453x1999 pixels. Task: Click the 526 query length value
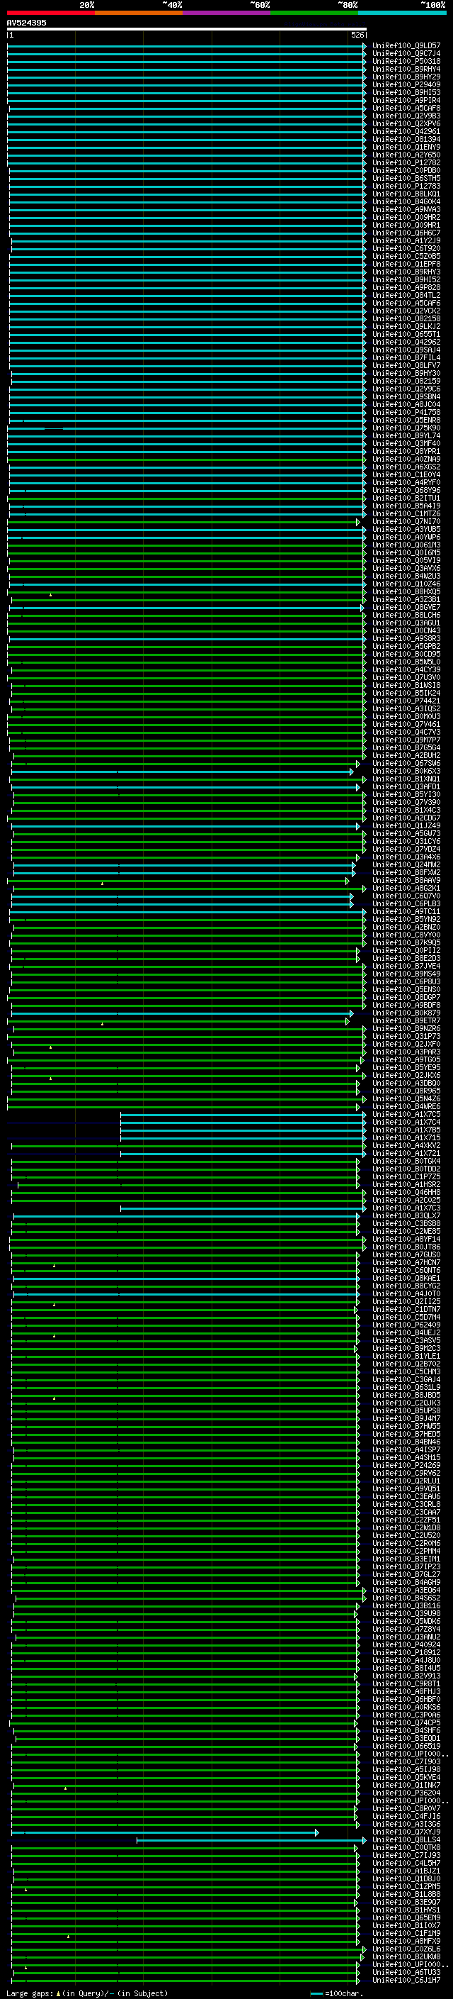[357, 35]
